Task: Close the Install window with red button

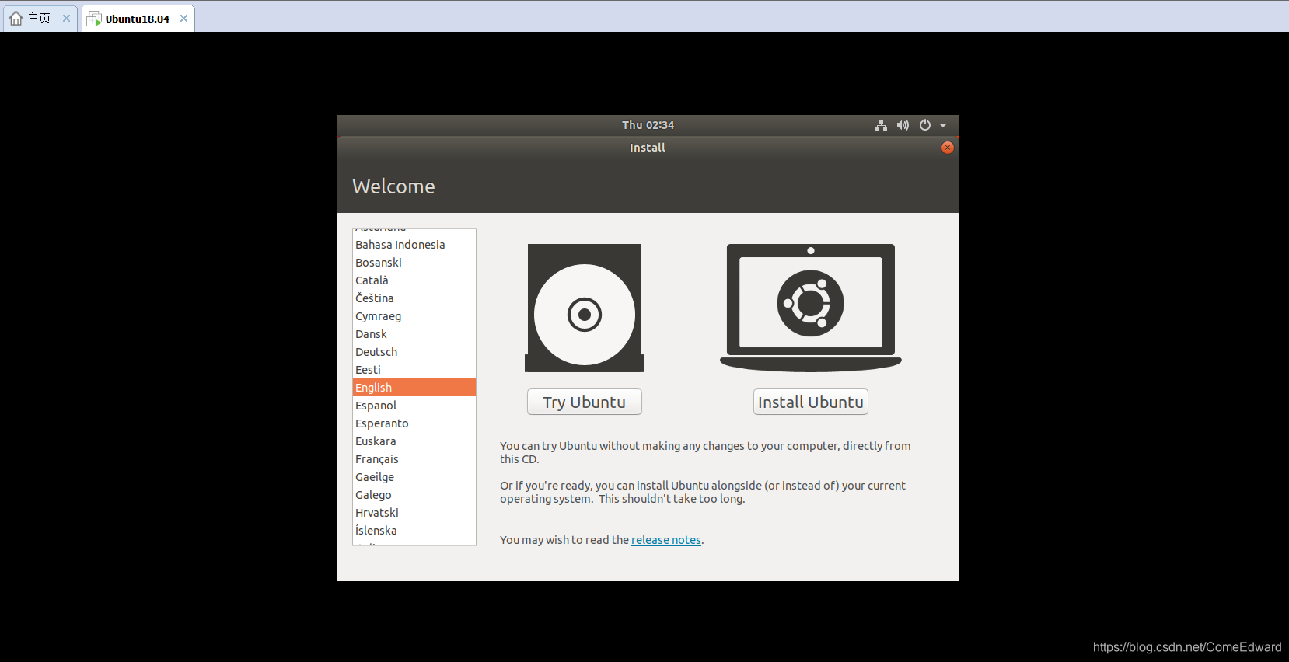Action: (948, 148)
